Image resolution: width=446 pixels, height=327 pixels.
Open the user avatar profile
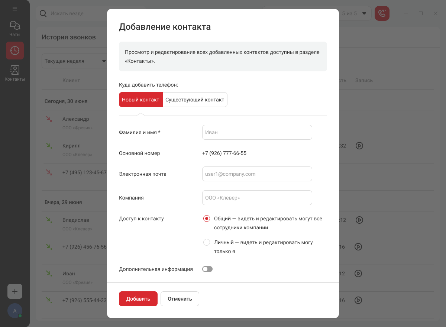pos(15,311)
